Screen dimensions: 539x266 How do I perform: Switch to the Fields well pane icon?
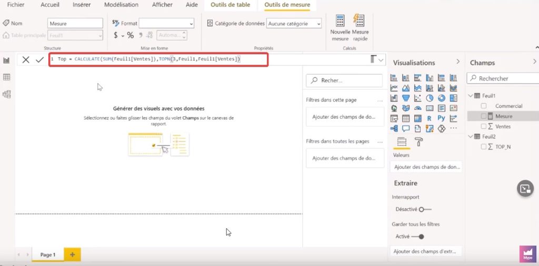point(402,142)
